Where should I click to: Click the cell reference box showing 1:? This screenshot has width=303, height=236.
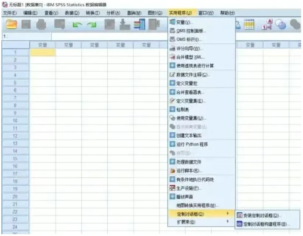27,36
